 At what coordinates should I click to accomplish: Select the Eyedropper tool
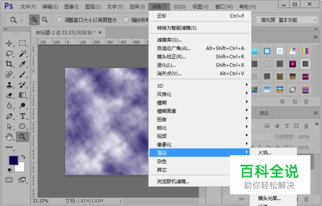(x=22, y=64)
